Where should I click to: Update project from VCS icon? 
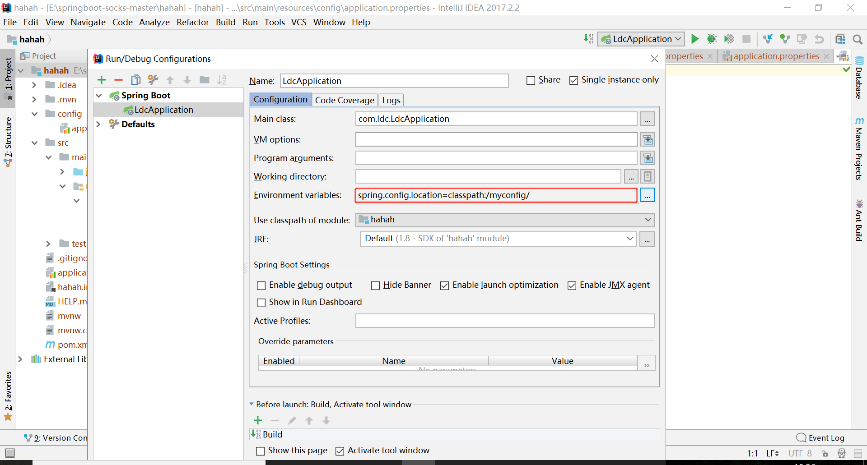pos(768,39)
